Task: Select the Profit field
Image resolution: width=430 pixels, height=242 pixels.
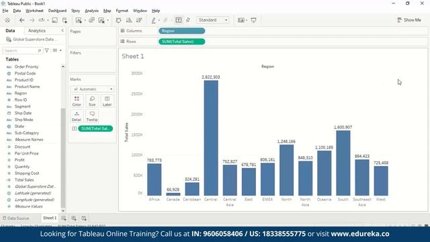Action: click(x=19, y=160)
